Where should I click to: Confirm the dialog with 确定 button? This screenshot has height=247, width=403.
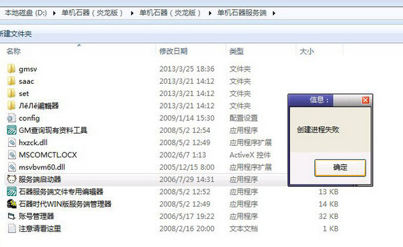click(340, 167)
